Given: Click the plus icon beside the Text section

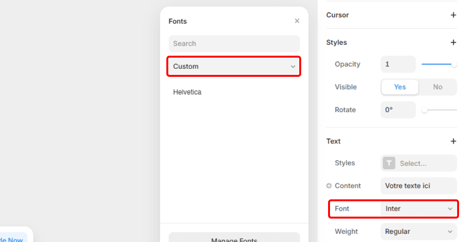Looking at the screenshot, I should point(454,141).
